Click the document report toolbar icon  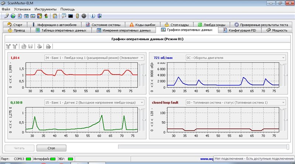[20, 16]
